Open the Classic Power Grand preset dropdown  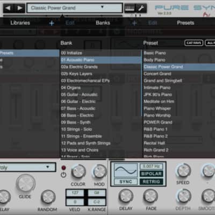(75, 8)
